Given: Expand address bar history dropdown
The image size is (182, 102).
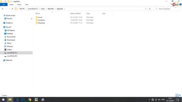Looking at the screenshot, I should coord(146,9).
